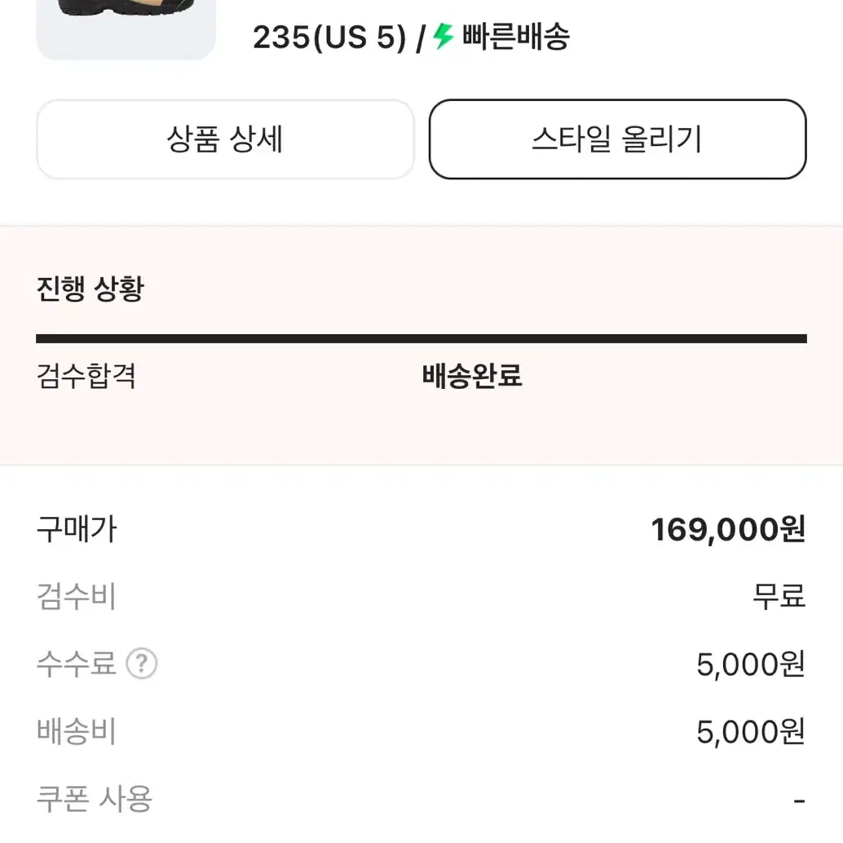Tap the 수수료 label text
Image resolution: width=843 pixels, height=843 pixels.
[77, 664]
